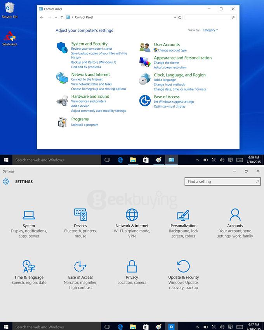Screen dimensions: 264x330
Task: Show hidden icons chevron in upper taskbar
Action: coord(197,160)
